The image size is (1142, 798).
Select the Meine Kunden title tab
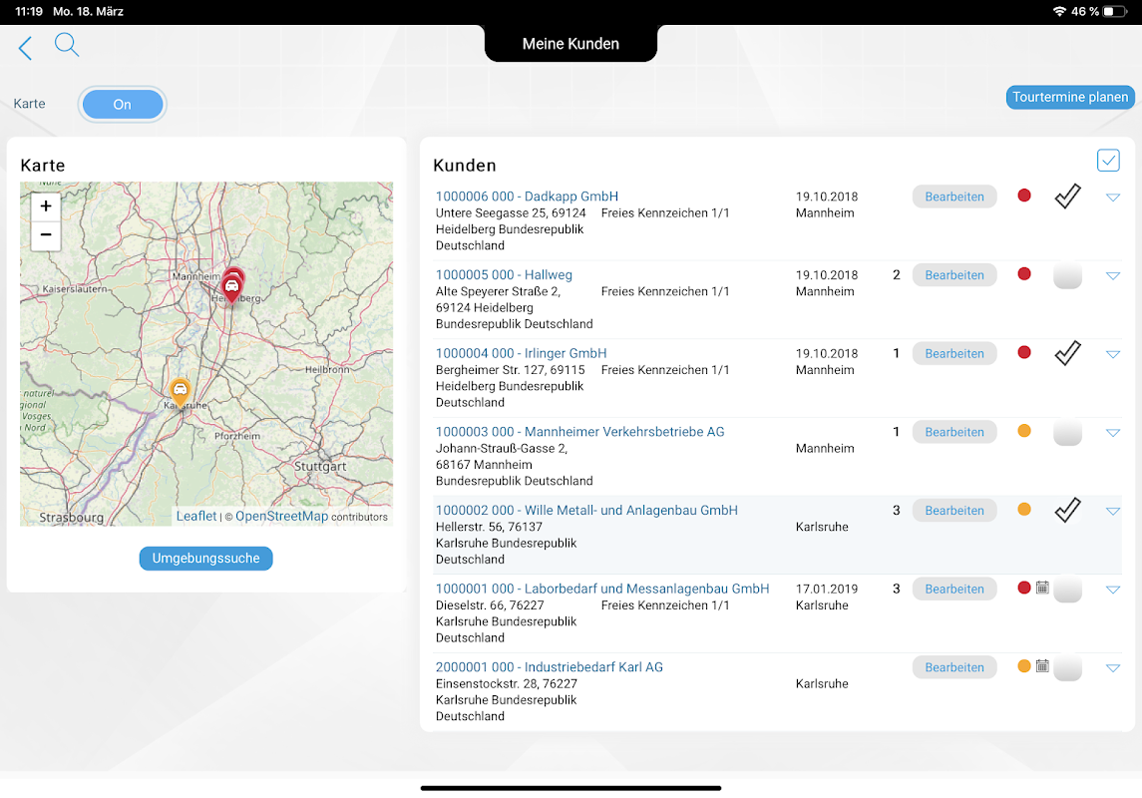571,44
